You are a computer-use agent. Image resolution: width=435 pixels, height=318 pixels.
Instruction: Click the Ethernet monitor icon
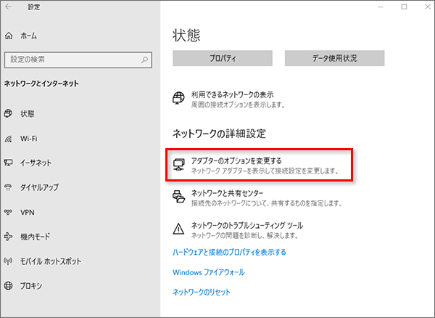coord(9,163)
